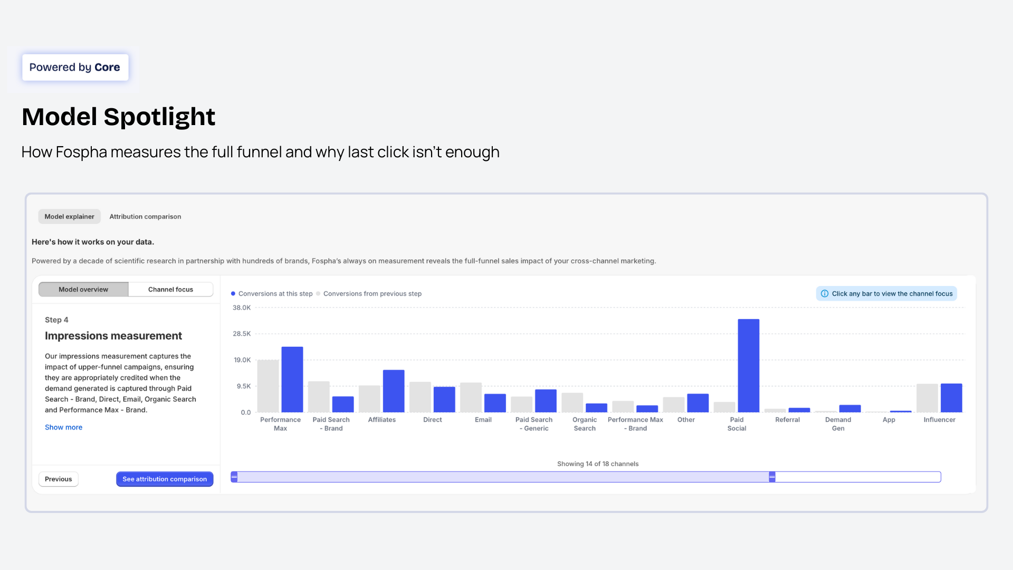Click See attribution comparison
The height and width of the screenshot is (570, 1013).
[x=165, y=479]
